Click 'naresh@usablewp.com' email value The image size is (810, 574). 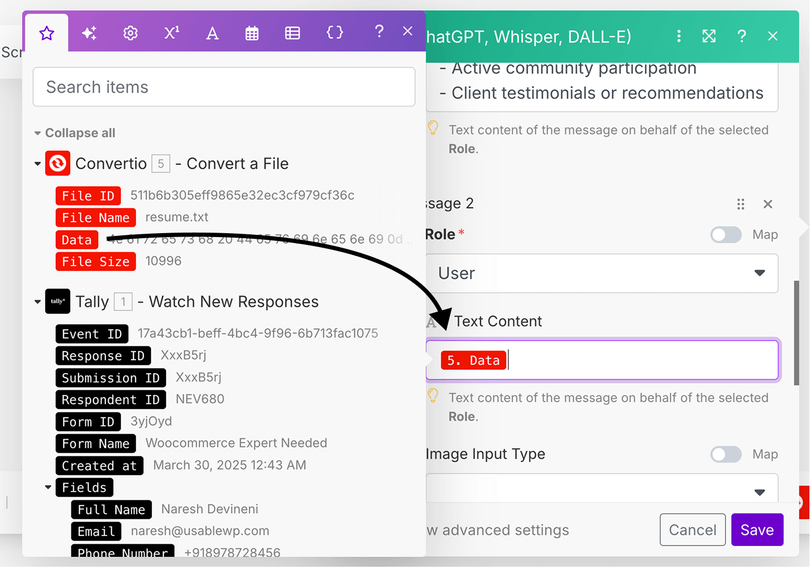[x=200, y=531]
